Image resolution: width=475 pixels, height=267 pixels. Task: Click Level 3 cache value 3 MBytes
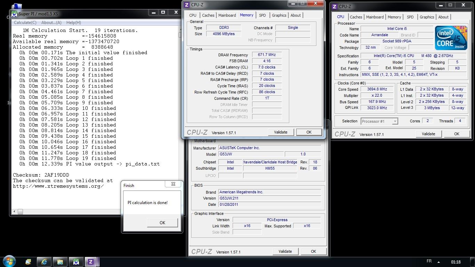coord(432,108)
